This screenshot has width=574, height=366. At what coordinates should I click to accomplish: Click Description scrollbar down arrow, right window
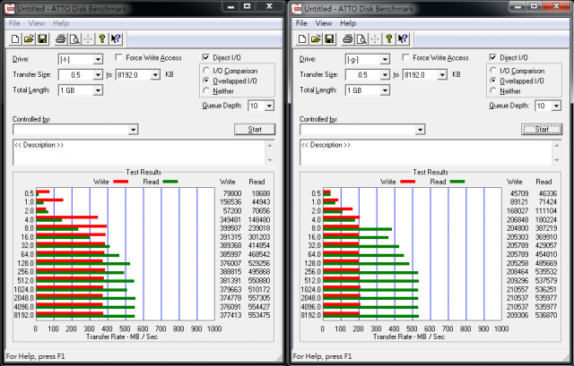[557, 160]
